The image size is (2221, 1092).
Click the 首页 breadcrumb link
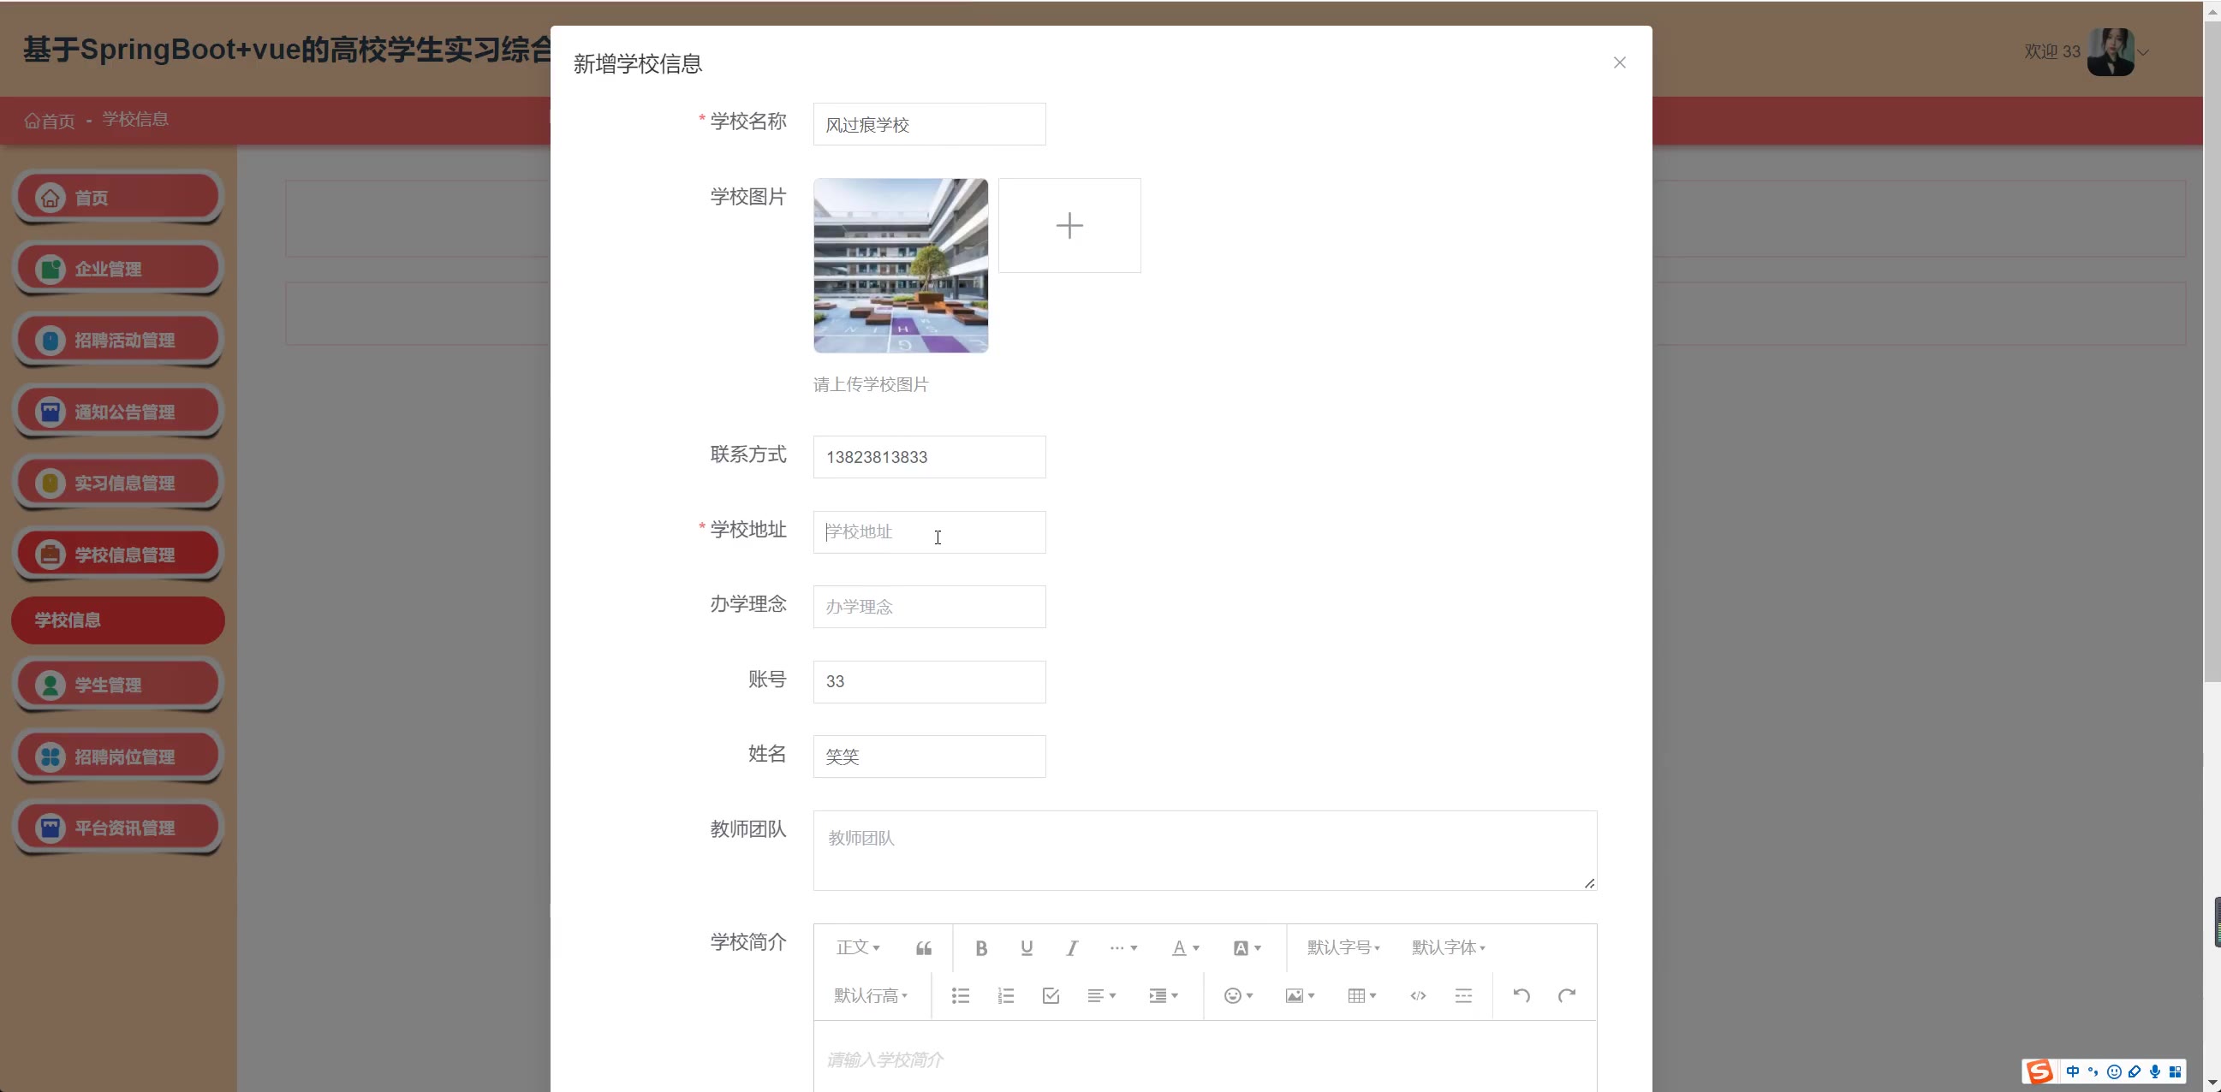click(50, 121)
